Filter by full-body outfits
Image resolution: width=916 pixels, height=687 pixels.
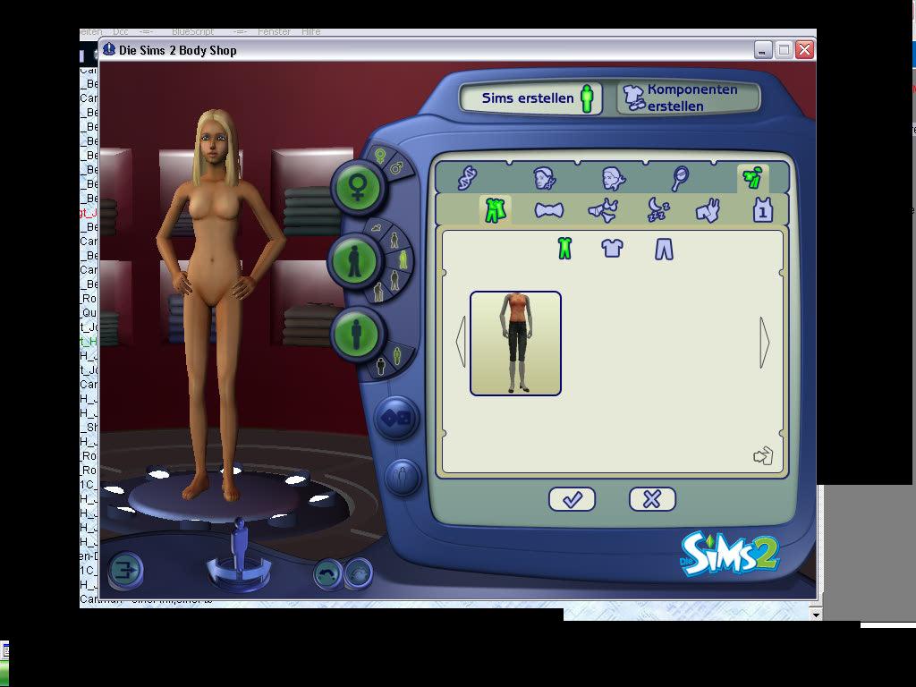(564, 249)
